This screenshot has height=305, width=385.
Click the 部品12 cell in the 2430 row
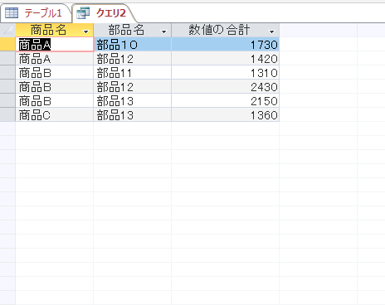[133, 87]
